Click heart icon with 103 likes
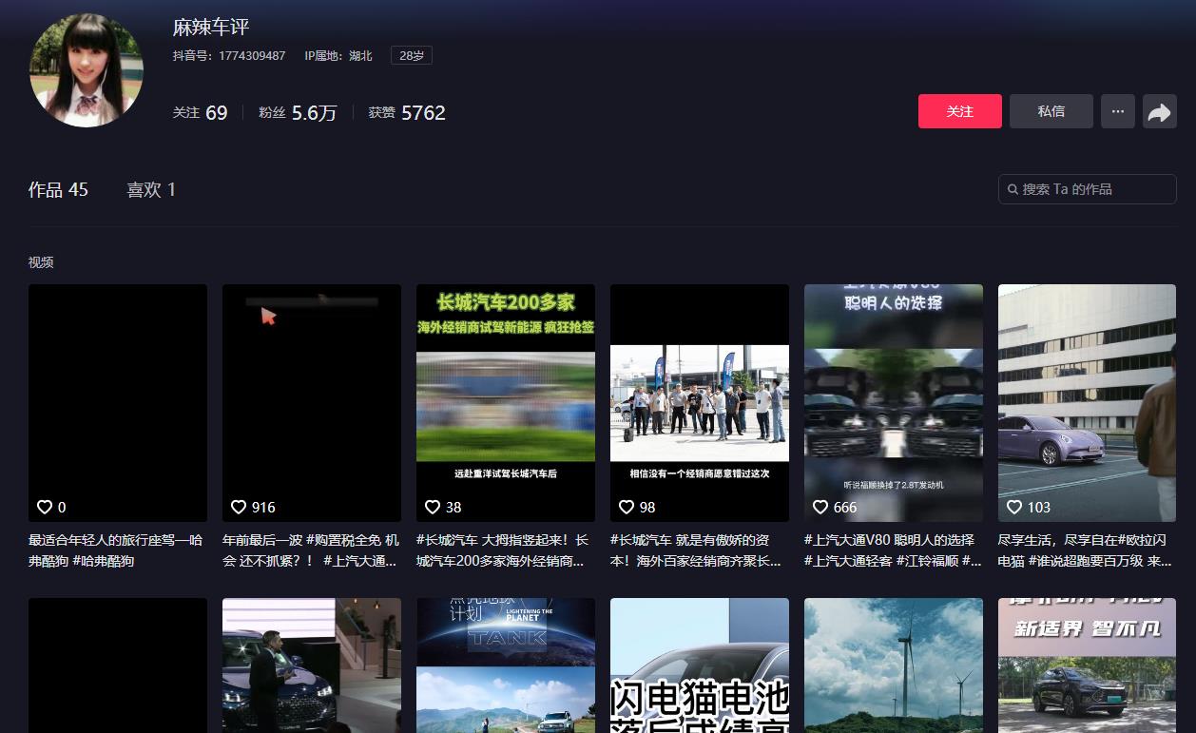Image resolution: width=1196 pixels, height=733 pixels. tap(1014, 507)
